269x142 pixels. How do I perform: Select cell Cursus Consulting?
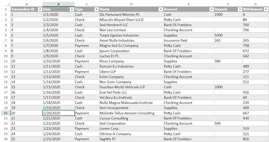pyautogui.click(x=131, y=118)
